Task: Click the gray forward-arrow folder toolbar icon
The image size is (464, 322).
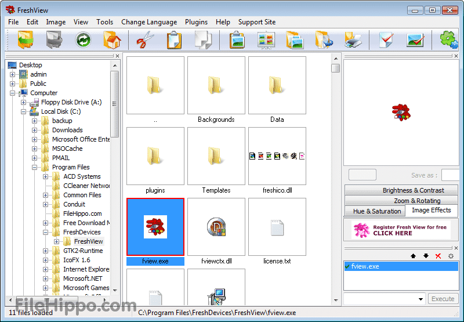Action: (54, 39)
